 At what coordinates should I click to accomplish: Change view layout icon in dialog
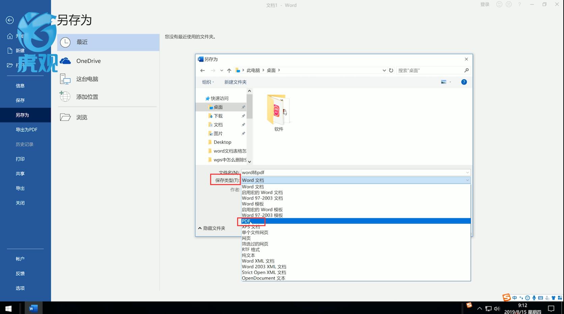tap(444, 82)
